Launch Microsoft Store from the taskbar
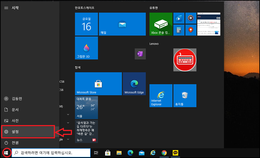This screenshot has width=260, height=158. point(108,153)
